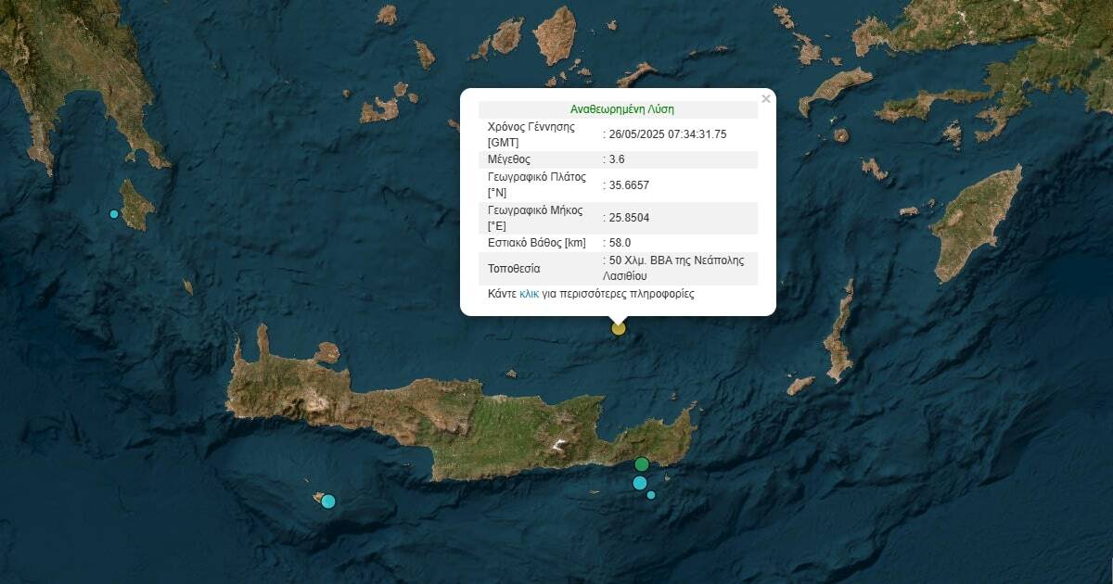Click on Karpathos island east of Crete
Viewport: 1113px width, 584px height.
coord(840,343)
